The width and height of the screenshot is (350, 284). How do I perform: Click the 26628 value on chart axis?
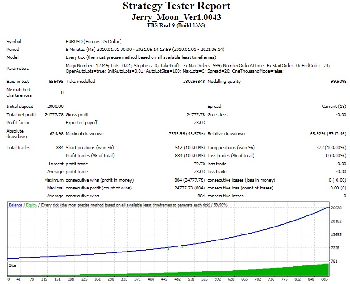tap(336, 208)
